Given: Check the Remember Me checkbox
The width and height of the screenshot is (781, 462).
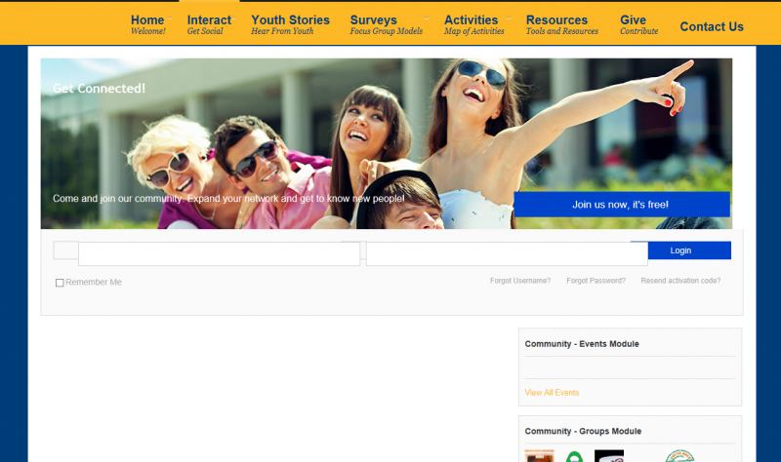Looking at the screenshot, I should [x=60, y=283].
